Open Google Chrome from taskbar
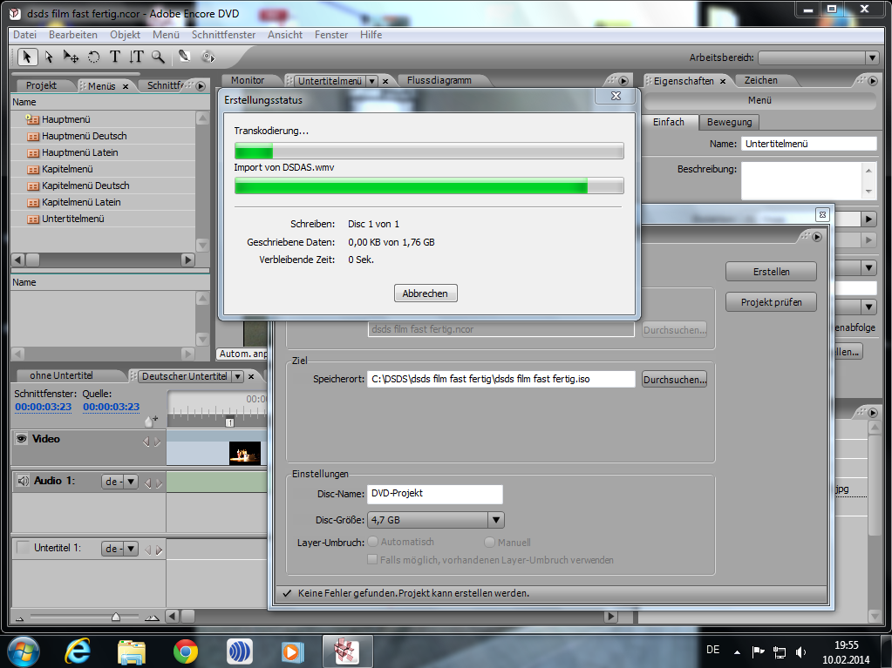892x668 pixels. pyautogui.click(x=186, y=651)
